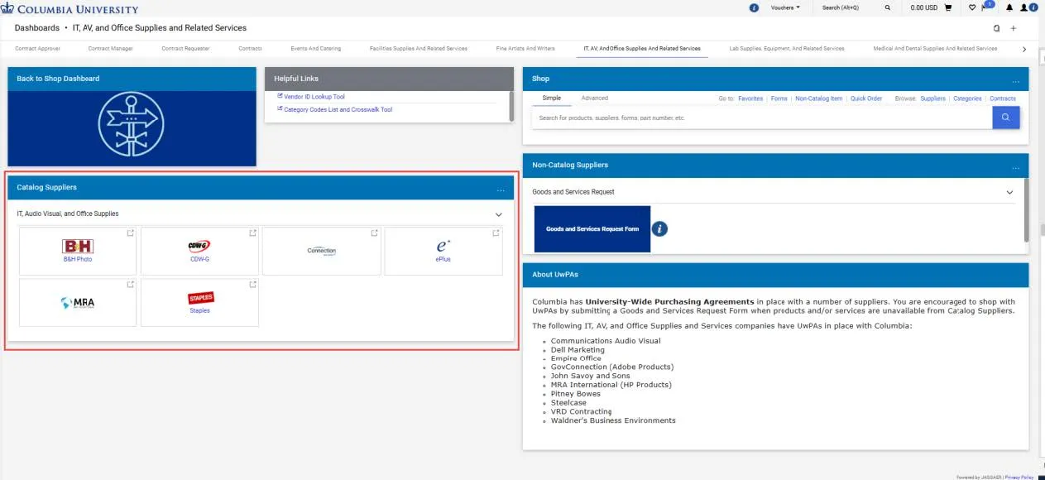Open the B&H Photo supplier logo
The width and height of the screenshot is (1045, 480).
click(x=78, y=246)
